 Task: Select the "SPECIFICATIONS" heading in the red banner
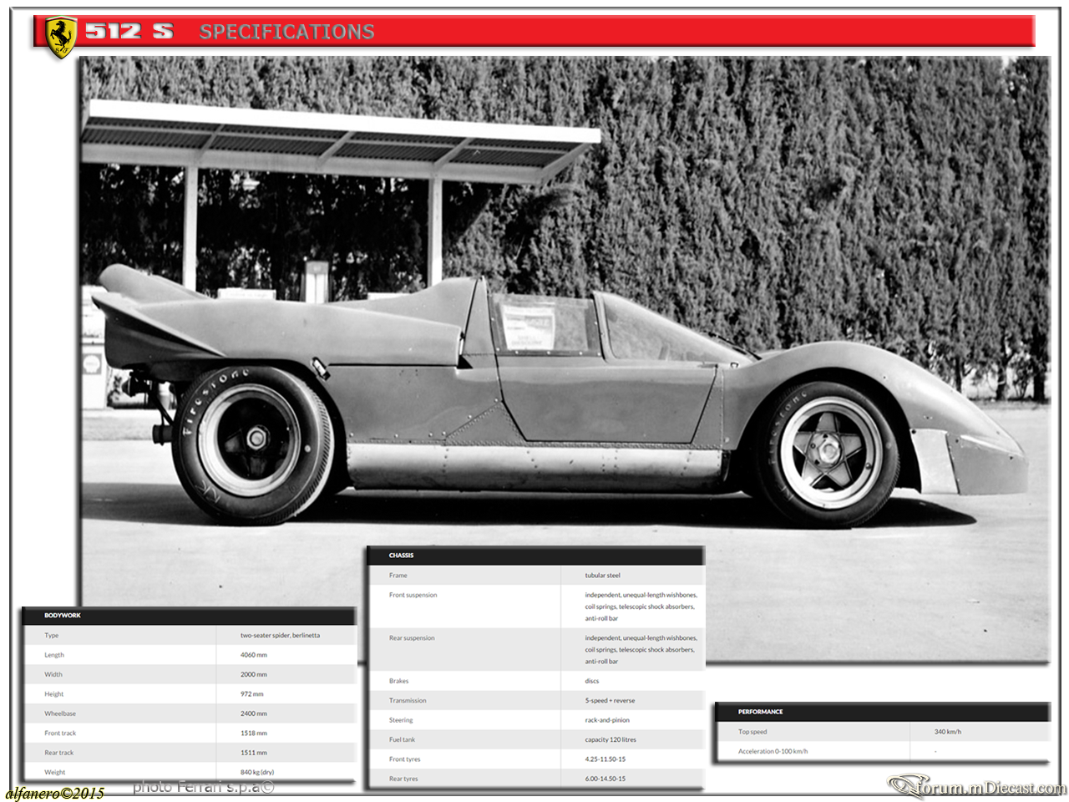pos(286,32)
